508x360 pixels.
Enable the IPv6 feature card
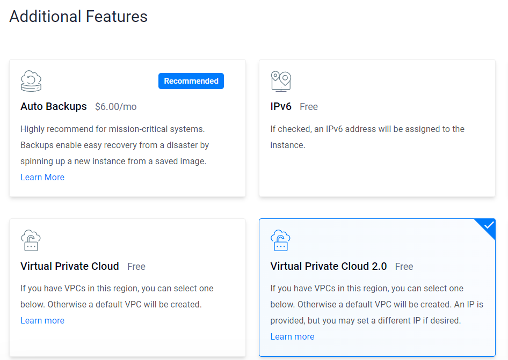coord(377,128)
